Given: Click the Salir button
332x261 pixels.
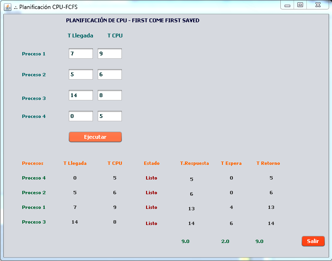Looking at the screenshot, I should point(313,241).
